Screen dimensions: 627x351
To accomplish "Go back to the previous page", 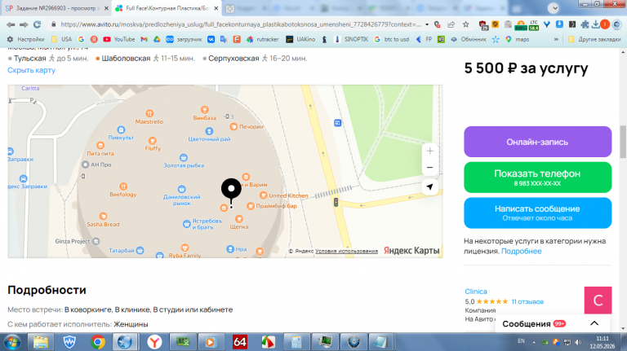I will [11, 24].
